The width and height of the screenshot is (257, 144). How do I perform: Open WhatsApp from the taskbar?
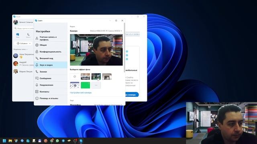[57, 141]
